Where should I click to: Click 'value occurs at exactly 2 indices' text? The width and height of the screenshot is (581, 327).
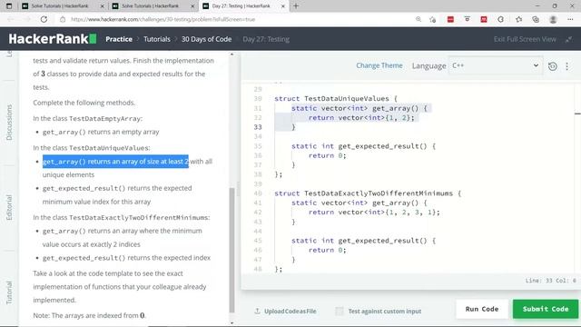[x=91, y=244]
